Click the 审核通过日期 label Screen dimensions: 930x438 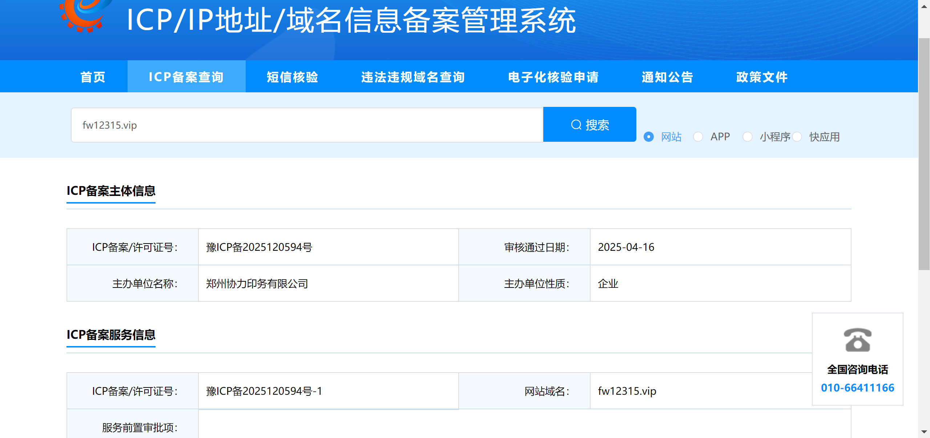[x=536, y=247]
